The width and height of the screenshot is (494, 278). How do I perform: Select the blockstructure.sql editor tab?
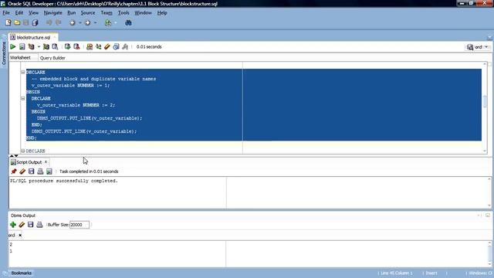pyautogui.click(x=33, y=37)
